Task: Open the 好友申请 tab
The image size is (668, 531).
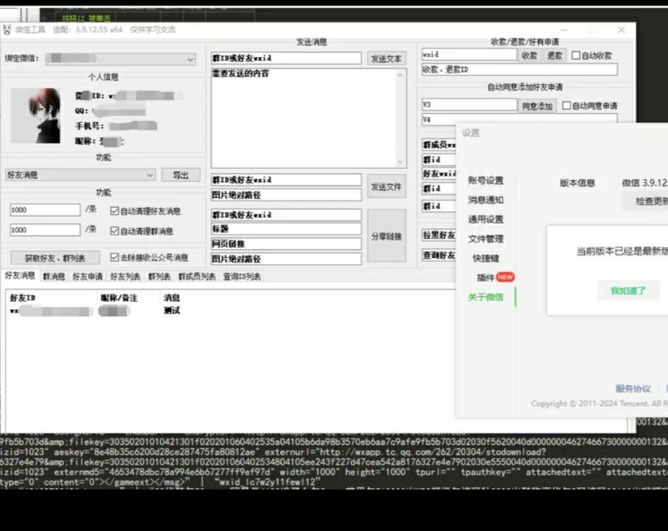Action: click(x=88, y=276)
